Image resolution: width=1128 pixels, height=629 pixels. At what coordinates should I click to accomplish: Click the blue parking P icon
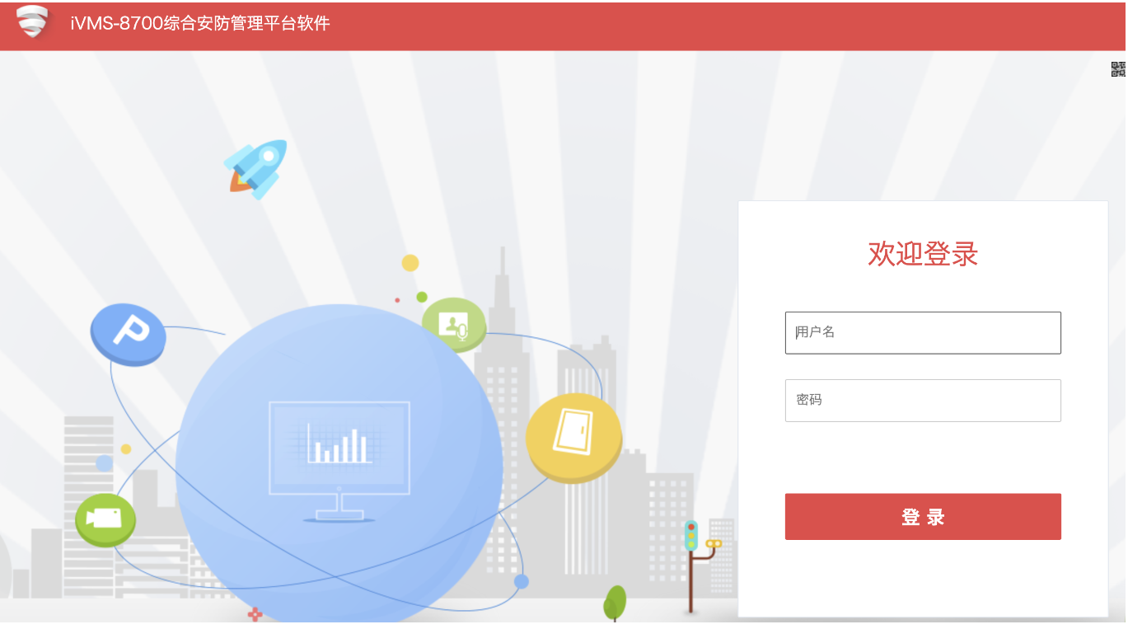pos(128,334)
